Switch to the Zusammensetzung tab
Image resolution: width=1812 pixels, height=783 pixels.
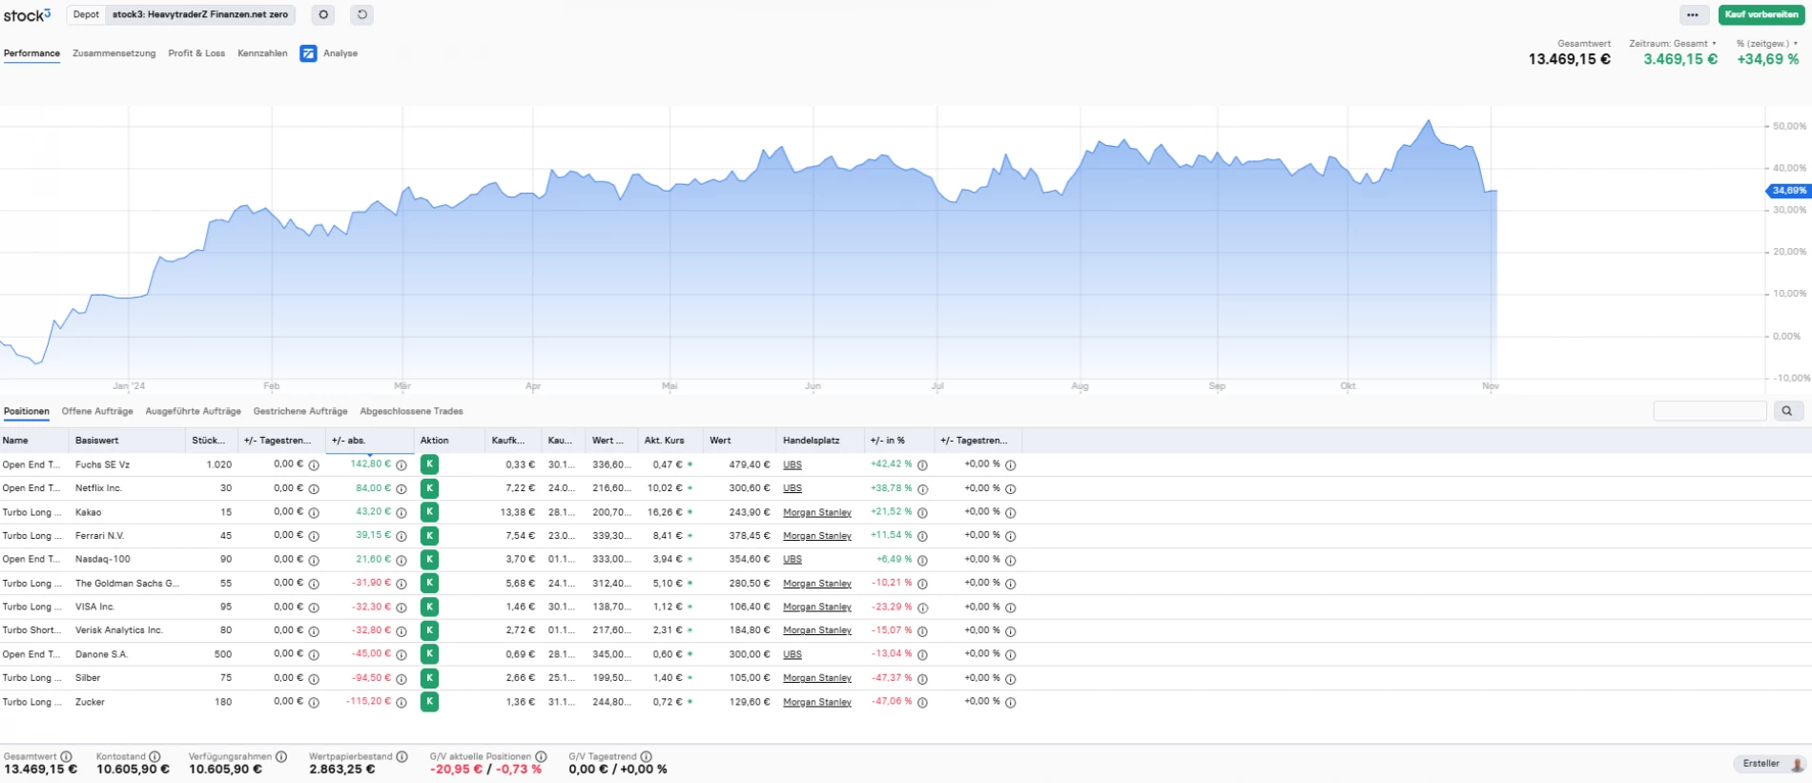click(x=113, y=53)
